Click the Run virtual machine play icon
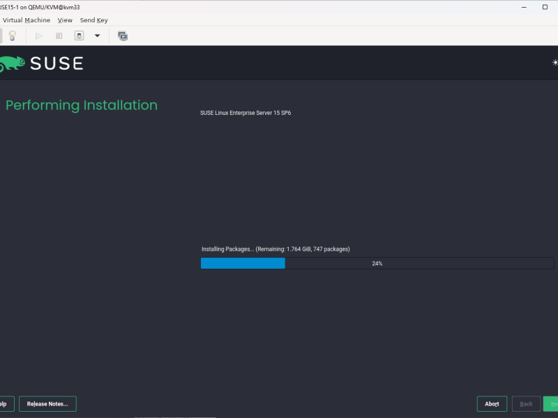The width and height of the screenshot is (558, 418). point(38,36)
